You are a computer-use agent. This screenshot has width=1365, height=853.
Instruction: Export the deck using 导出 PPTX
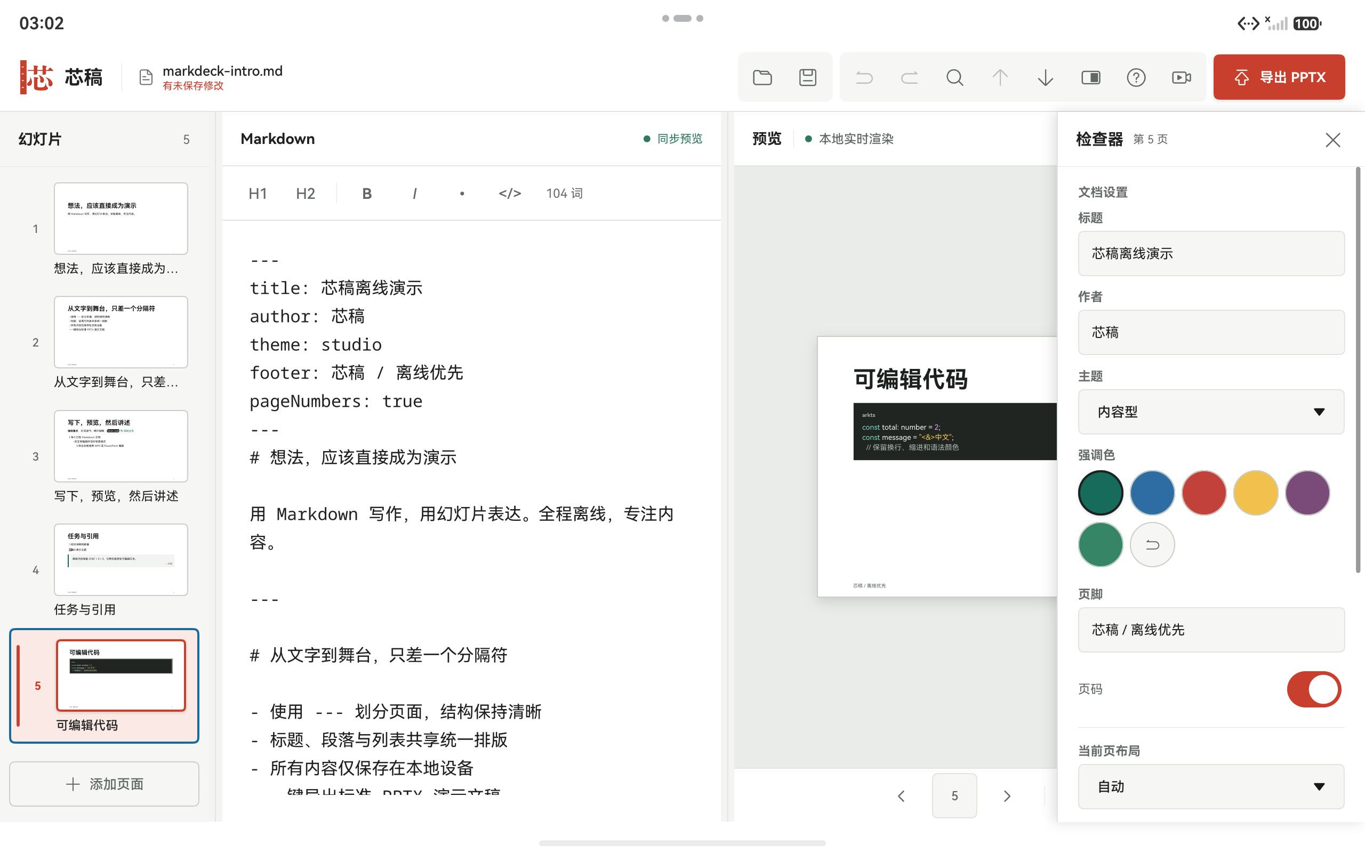pyautogui.click(x=1279, y=77)
